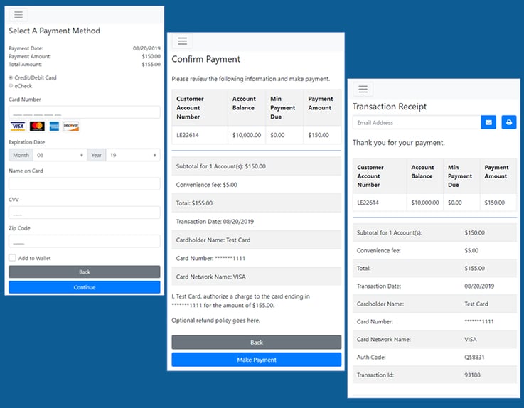Click the Name on Card input field
Image resolution: width=524 pixels, height=408 pixels.
coord(84,184)
